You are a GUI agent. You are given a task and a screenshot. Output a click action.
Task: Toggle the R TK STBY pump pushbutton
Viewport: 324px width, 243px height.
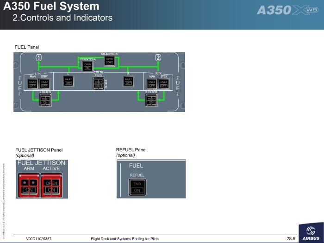[164, 84]
